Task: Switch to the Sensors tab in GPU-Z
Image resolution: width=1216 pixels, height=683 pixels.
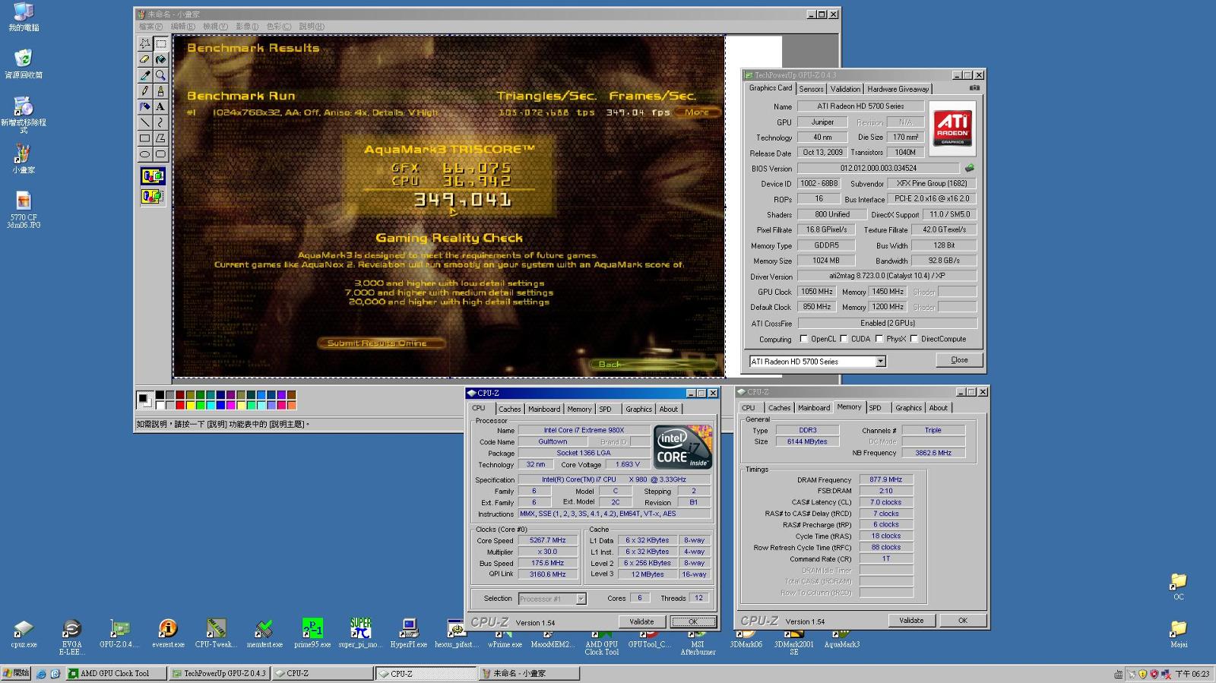Action: pyautogui.click(x=811, y=89)
